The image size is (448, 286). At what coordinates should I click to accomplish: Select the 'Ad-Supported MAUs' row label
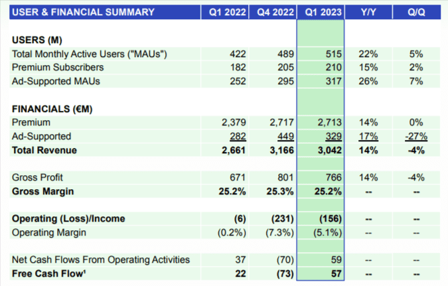tap(56, 81)
